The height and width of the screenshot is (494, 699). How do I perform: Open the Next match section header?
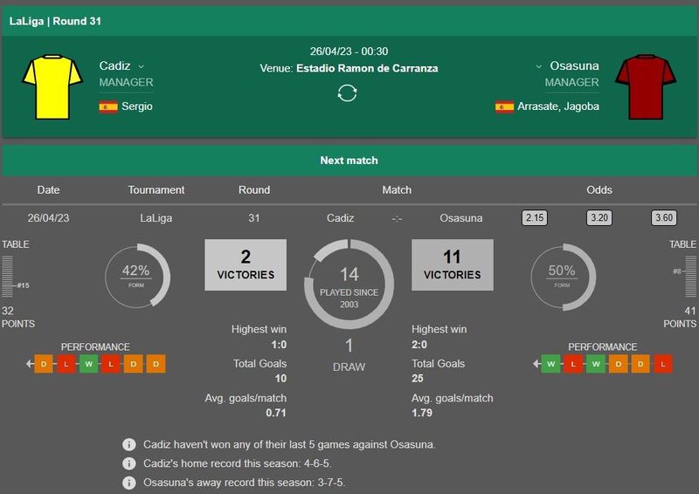[349, 161]
